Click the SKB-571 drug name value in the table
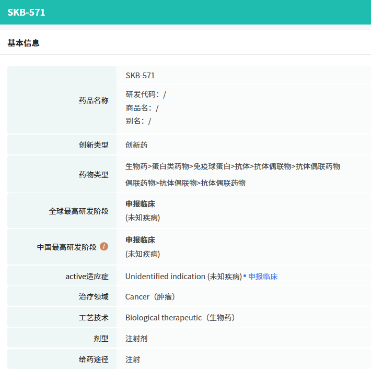 tap(140, 75)
